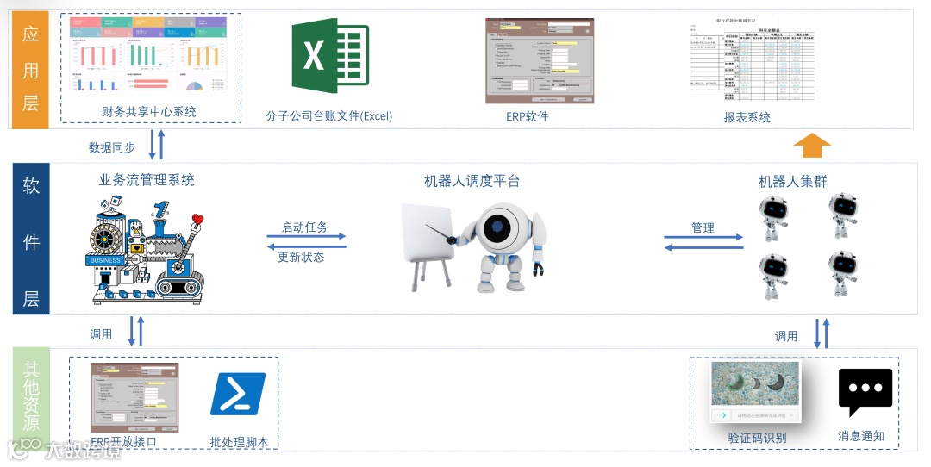Click the orange upward arrow

812,146
